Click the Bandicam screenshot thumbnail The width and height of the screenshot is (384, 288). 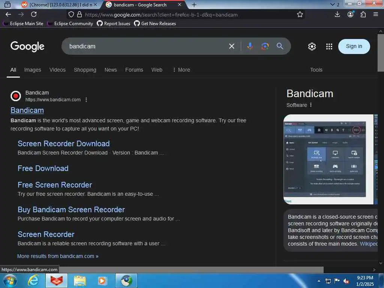(328, 159)
